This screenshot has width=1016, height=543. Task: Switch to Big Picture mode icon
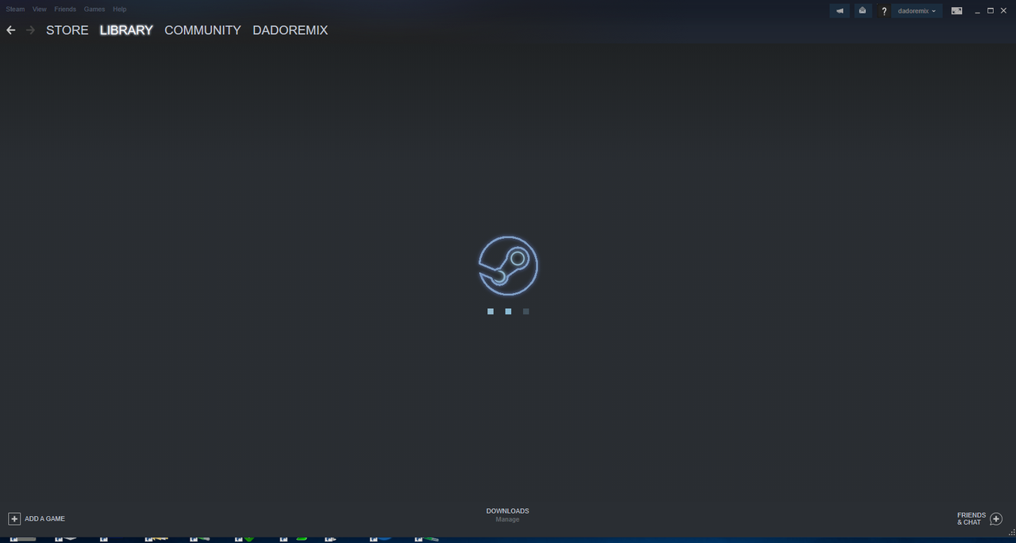(x=956, y=11)
